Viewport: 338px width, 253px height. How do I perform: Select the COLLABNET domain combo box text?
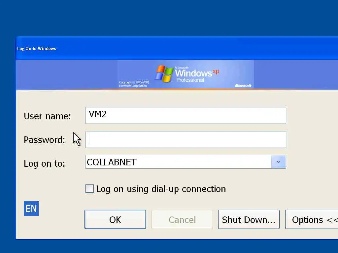[112, 162]
